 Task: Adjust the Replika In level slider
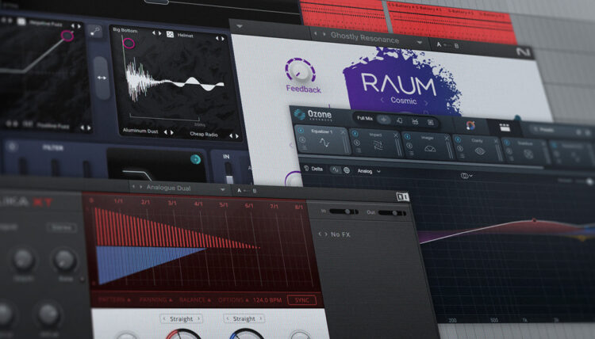(343, 211)
